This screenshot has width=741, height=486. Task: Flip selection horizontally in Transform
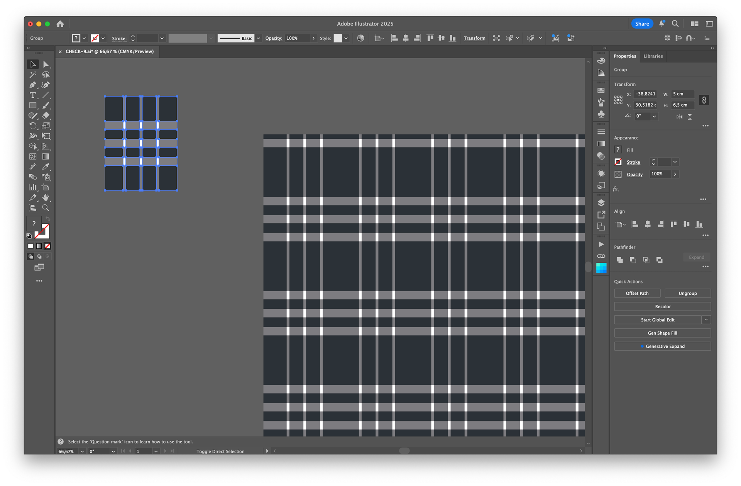pos(679,117)
